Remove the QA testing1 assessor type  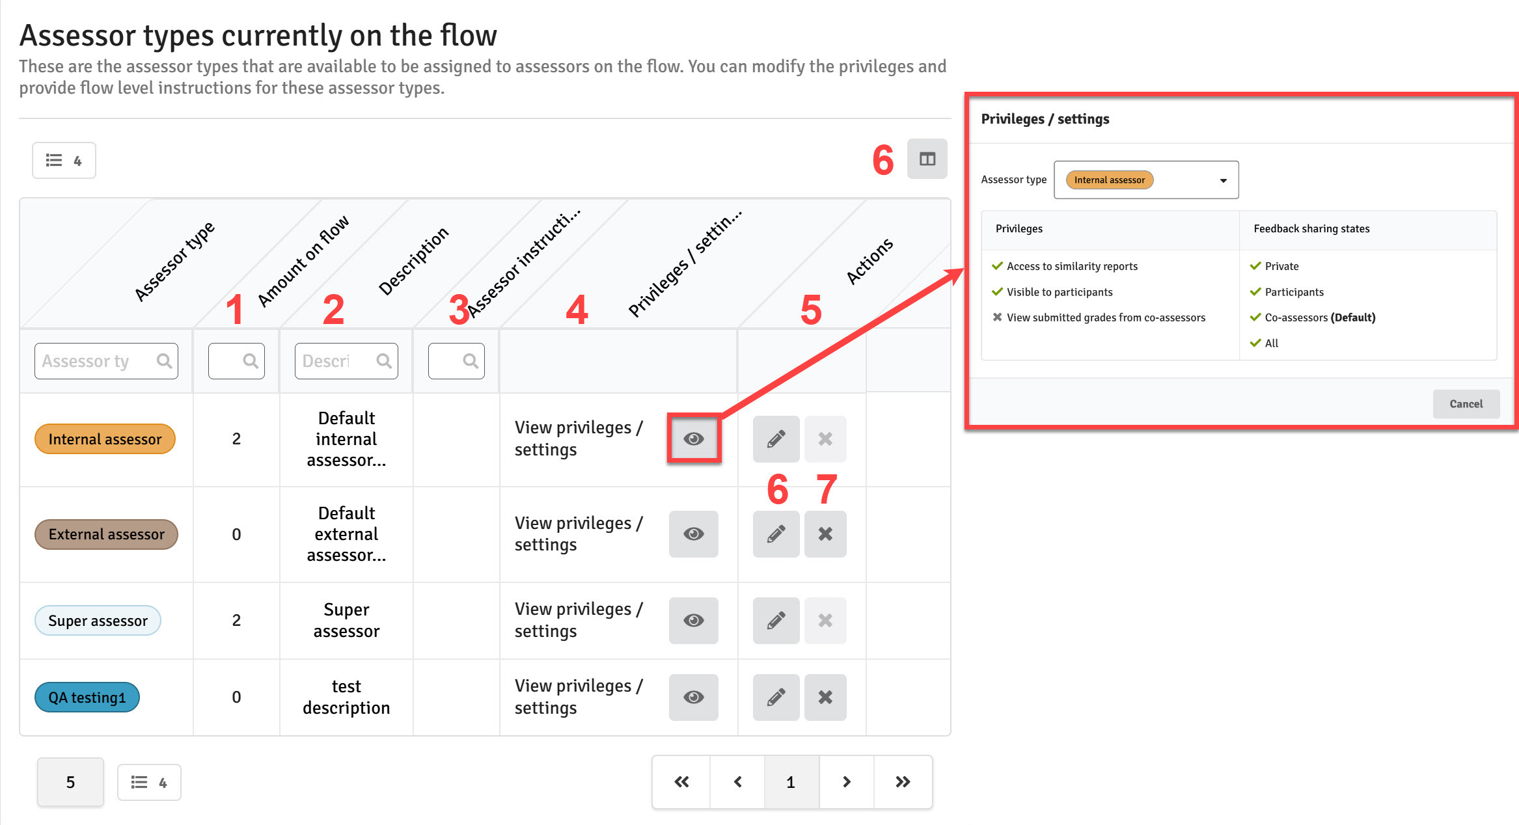pyautogui.click(x=825, y=697)
